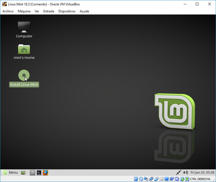Click the VirtualBox title bar app icon
The image size is (216, 182).
(x=5, y=4)
